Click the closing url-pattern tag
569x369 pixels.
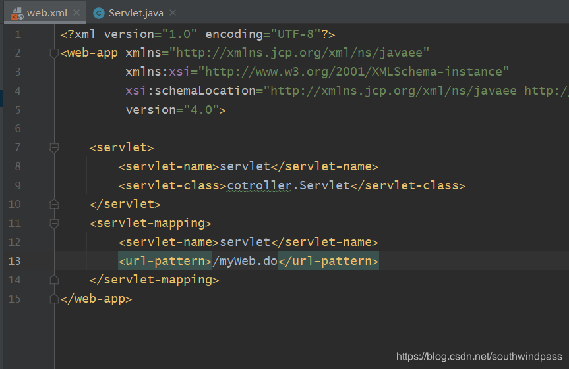[x=328, y=261]
